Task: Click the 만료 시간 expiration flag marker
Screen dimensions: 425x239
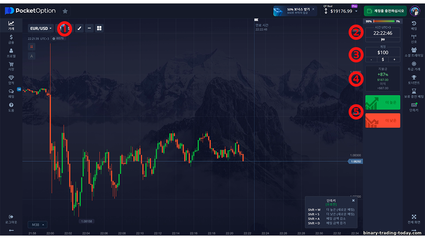Action: point(256,20)
